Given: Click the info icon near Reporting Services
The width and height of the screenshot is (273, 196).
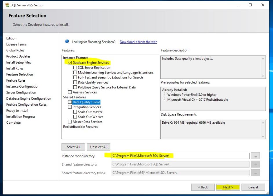Looking at the screenshot, I should tap(68, 42).
